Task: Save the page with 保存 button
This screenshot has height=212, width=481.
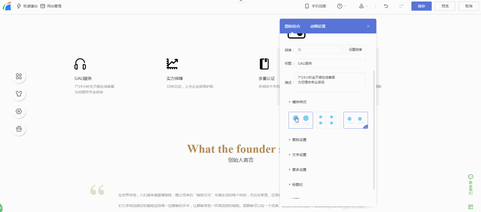Action: [421, 6]
